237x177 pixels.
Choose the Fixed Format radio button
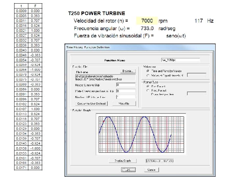pos(148,90)
